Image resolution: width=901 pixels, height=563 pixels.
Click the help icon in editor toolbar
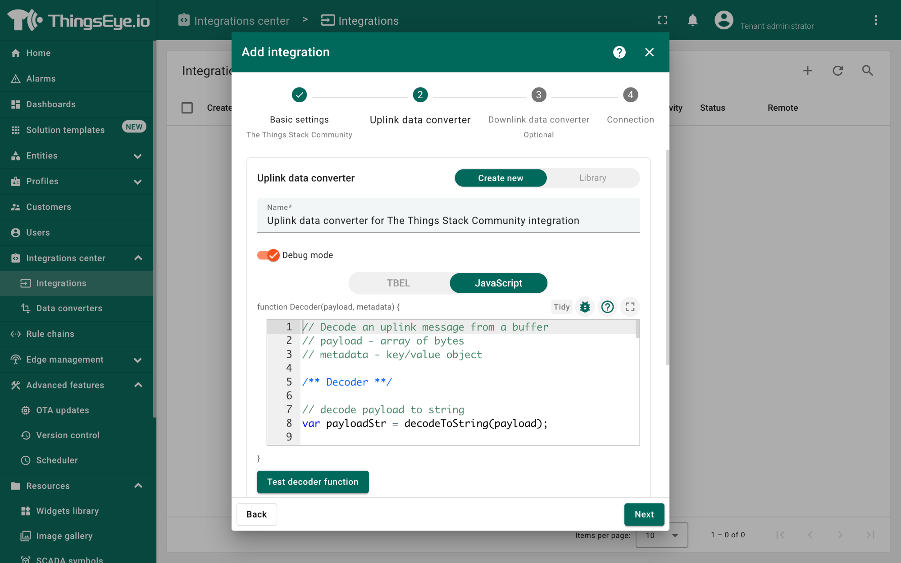click(x=608, y=307)
